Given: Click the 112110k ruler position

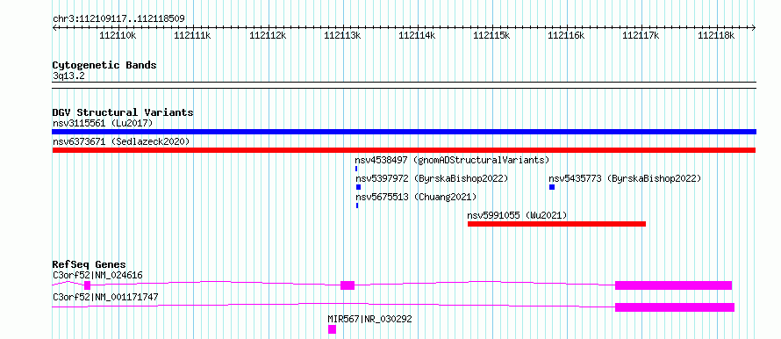Looking at the screenshot, I should (x=118, y=35).
